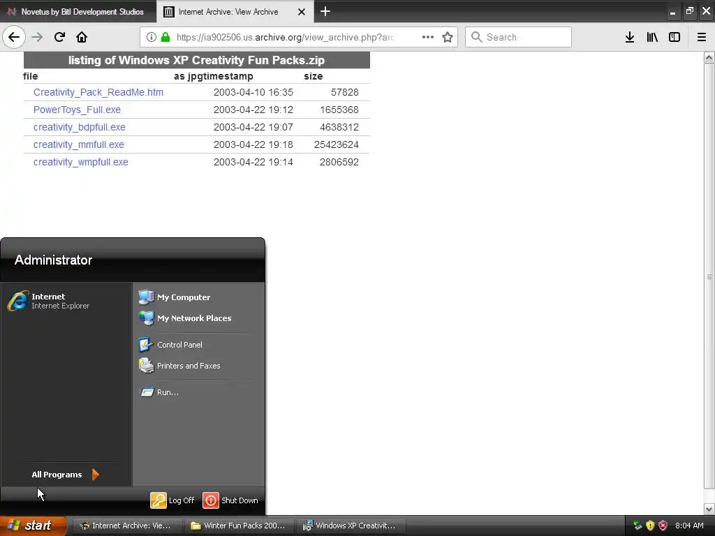The height and width of the screenshot is (536, 715).
Task: Click the network connection tray icon
Action: pos(637,526)
